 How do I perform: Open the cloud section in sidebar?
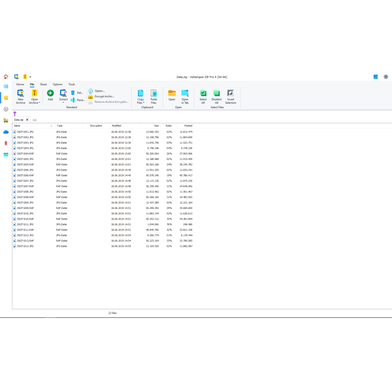pos(6,132)
